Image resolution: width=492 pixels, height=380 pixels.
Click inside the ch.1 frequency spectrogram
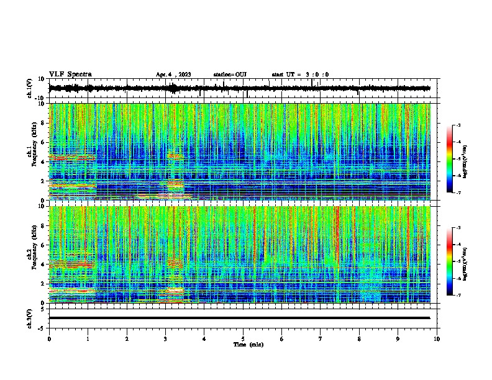point(240,152)
